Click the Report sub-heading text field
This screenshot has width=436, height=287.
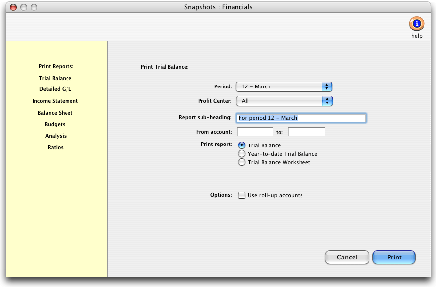[x=301, y=118]
